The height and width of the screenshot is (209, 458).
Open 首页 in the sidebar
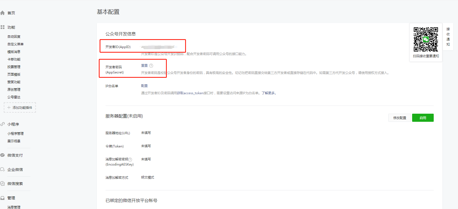(x=11, y=13)
